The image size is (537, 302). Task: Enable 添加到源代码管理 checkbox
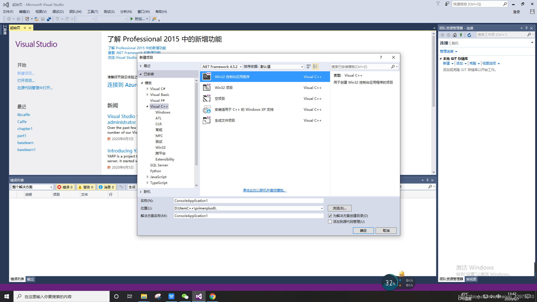pos(330,221)
